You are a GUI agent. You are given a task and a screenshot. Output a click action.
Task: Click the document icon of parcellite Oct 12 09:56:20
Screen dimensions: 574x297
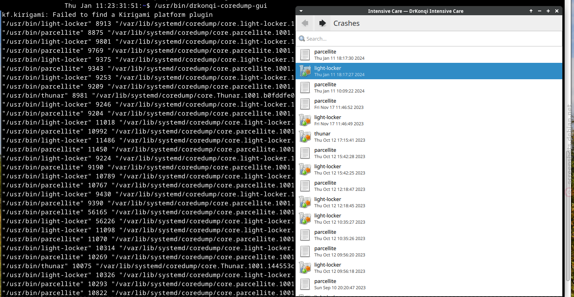(305, 251)
